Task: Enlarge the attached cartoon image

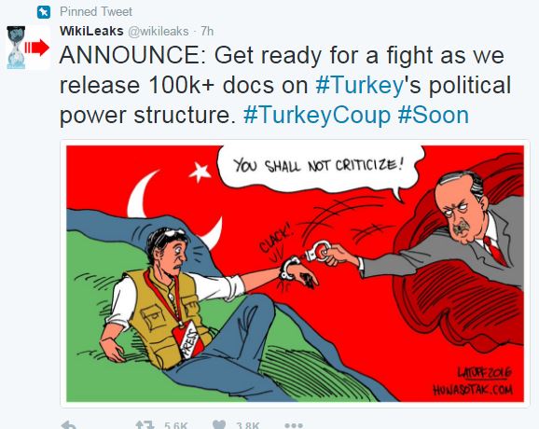Action: (295, 273)
